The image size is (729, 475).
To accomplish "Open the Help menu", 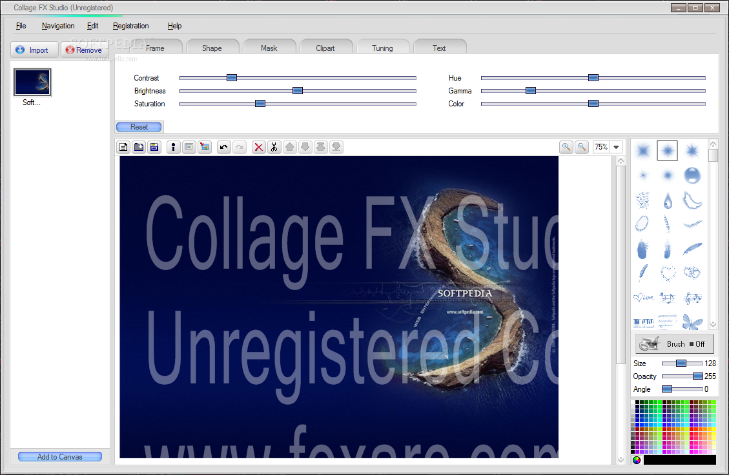I will coord(174,26).
